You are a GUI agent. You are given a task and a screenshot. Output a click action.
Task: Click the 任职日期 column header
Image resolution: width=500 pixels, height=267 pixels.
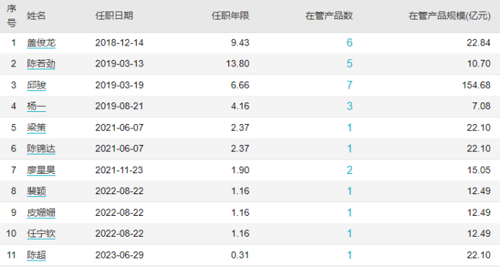click(x=114, y=16)
